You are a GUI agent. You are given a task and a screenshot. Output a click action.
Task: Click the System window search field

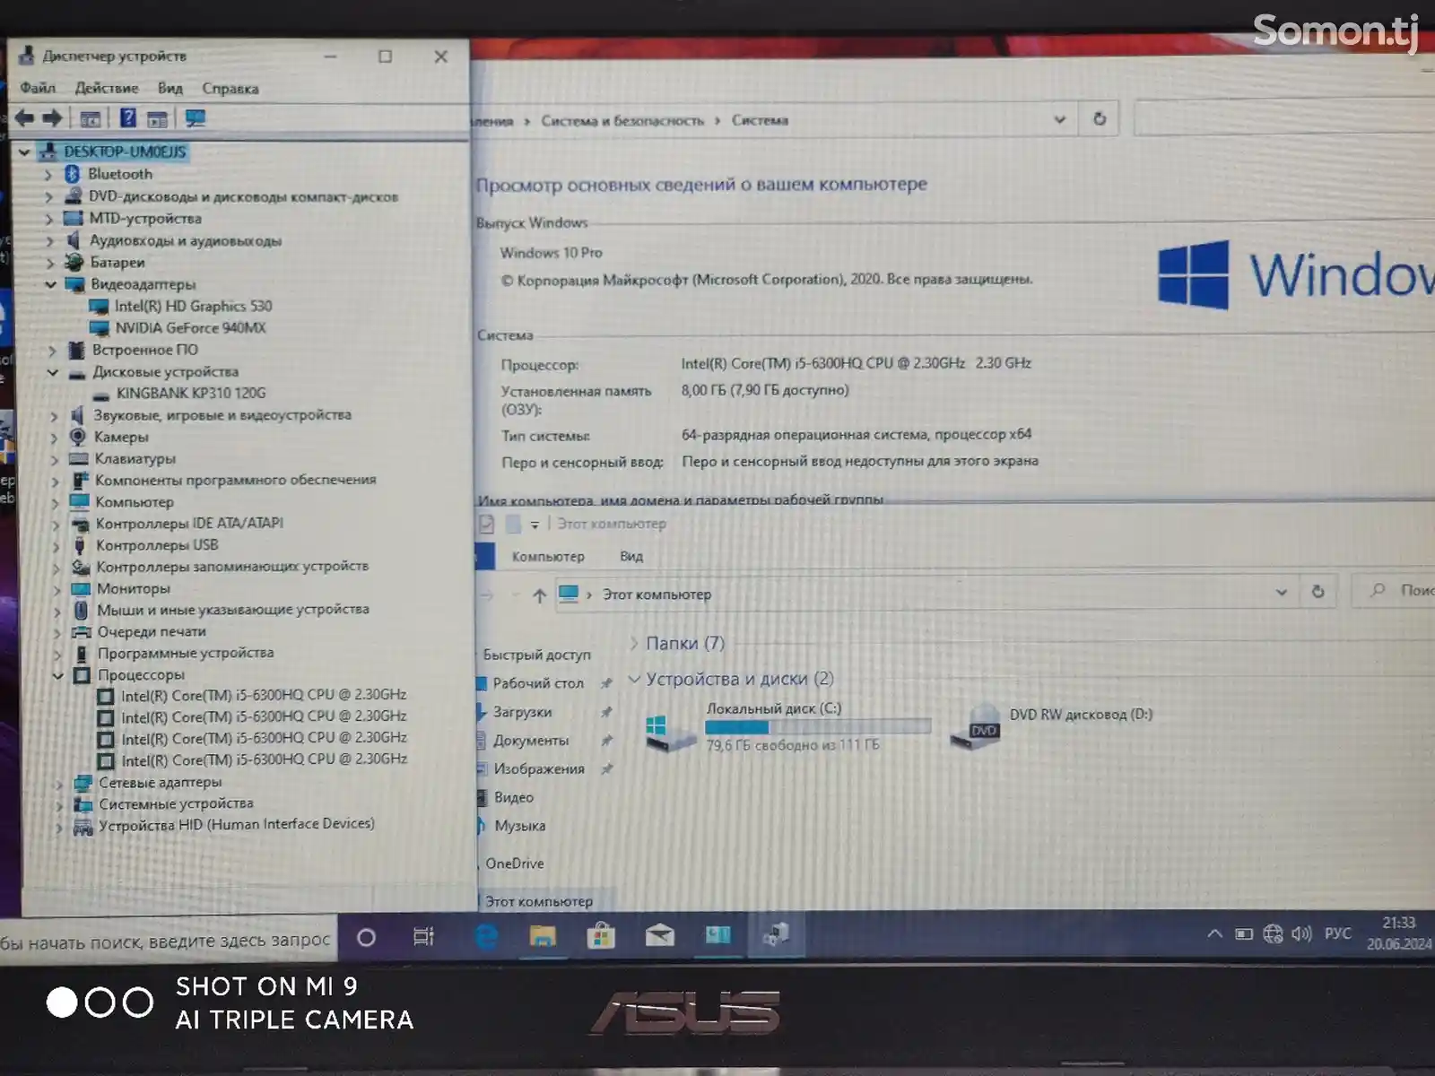click(1283, 118)
